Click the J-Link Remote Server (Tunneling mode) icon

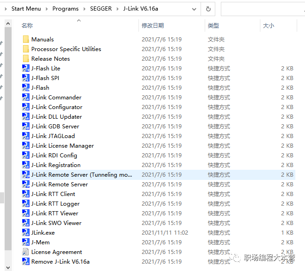click(x=26, y=174)
